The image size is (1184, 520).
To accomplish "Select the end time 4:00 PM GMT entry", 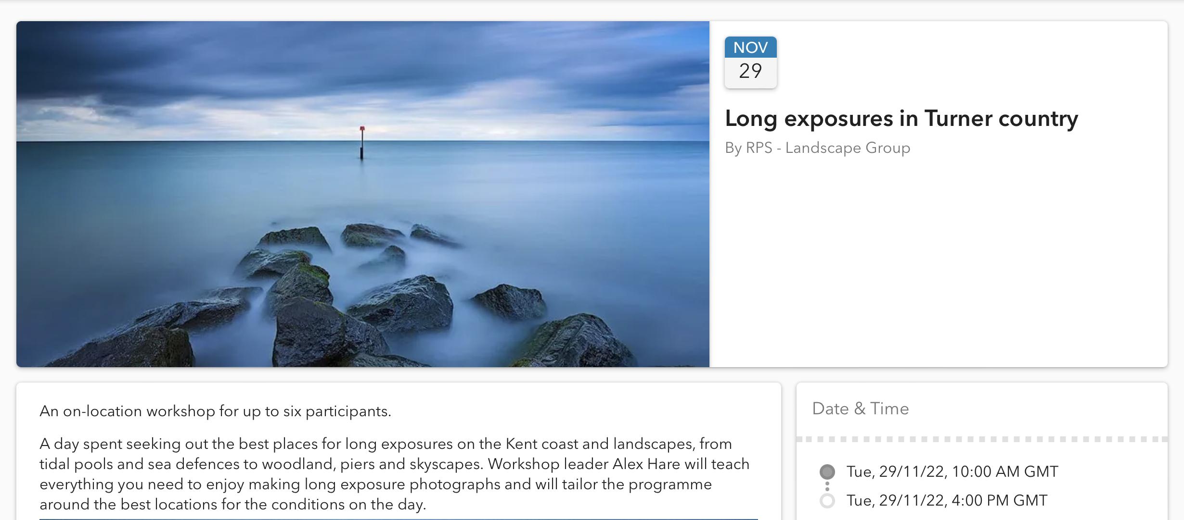I will pyautogui.click(x=947, y=501).
